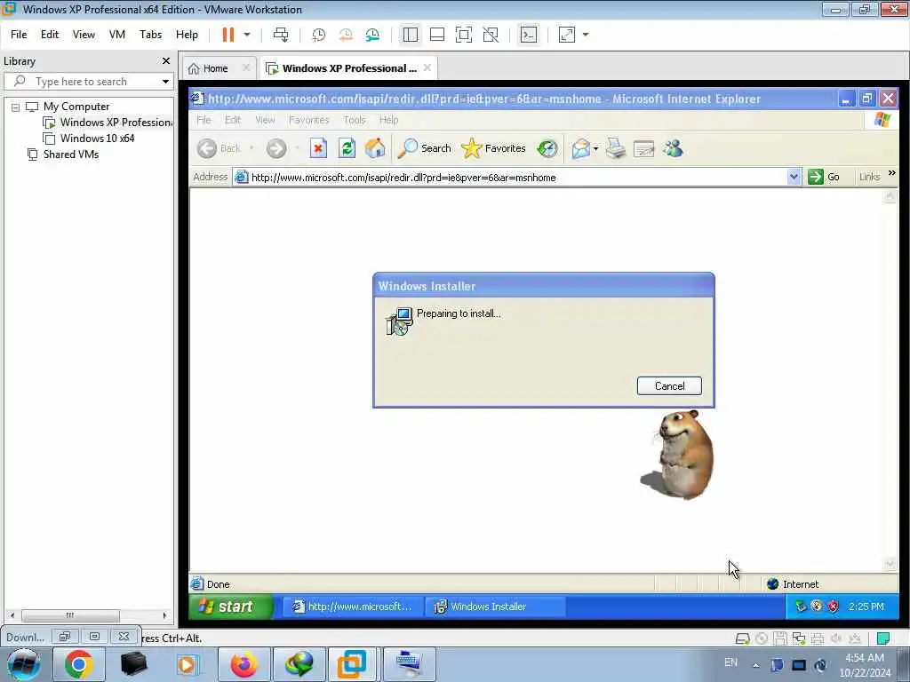Open the IE Favorites pane

(x=493, y=149)
